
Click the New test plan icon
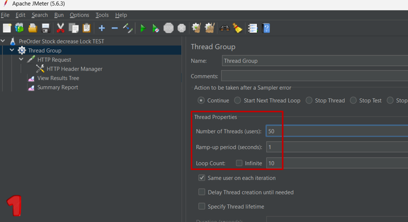[7, 28]
